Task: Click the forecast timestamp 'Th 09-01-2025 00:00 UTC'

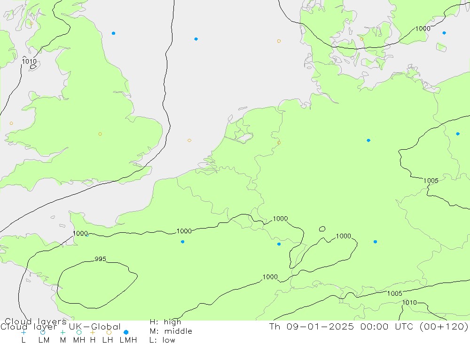Action: (344, 326)
